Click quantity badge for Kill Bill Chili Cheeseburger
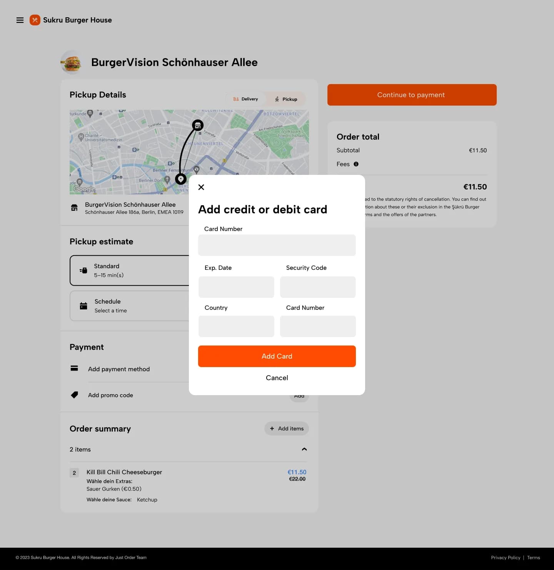This screenshot has width=554, height=570. (x=74, y=473)
